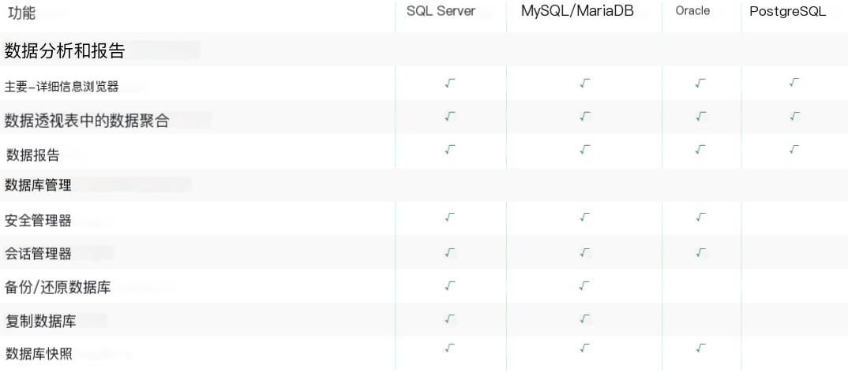Click Oracle checkmark for 数据报告

(x=701, y=150)
